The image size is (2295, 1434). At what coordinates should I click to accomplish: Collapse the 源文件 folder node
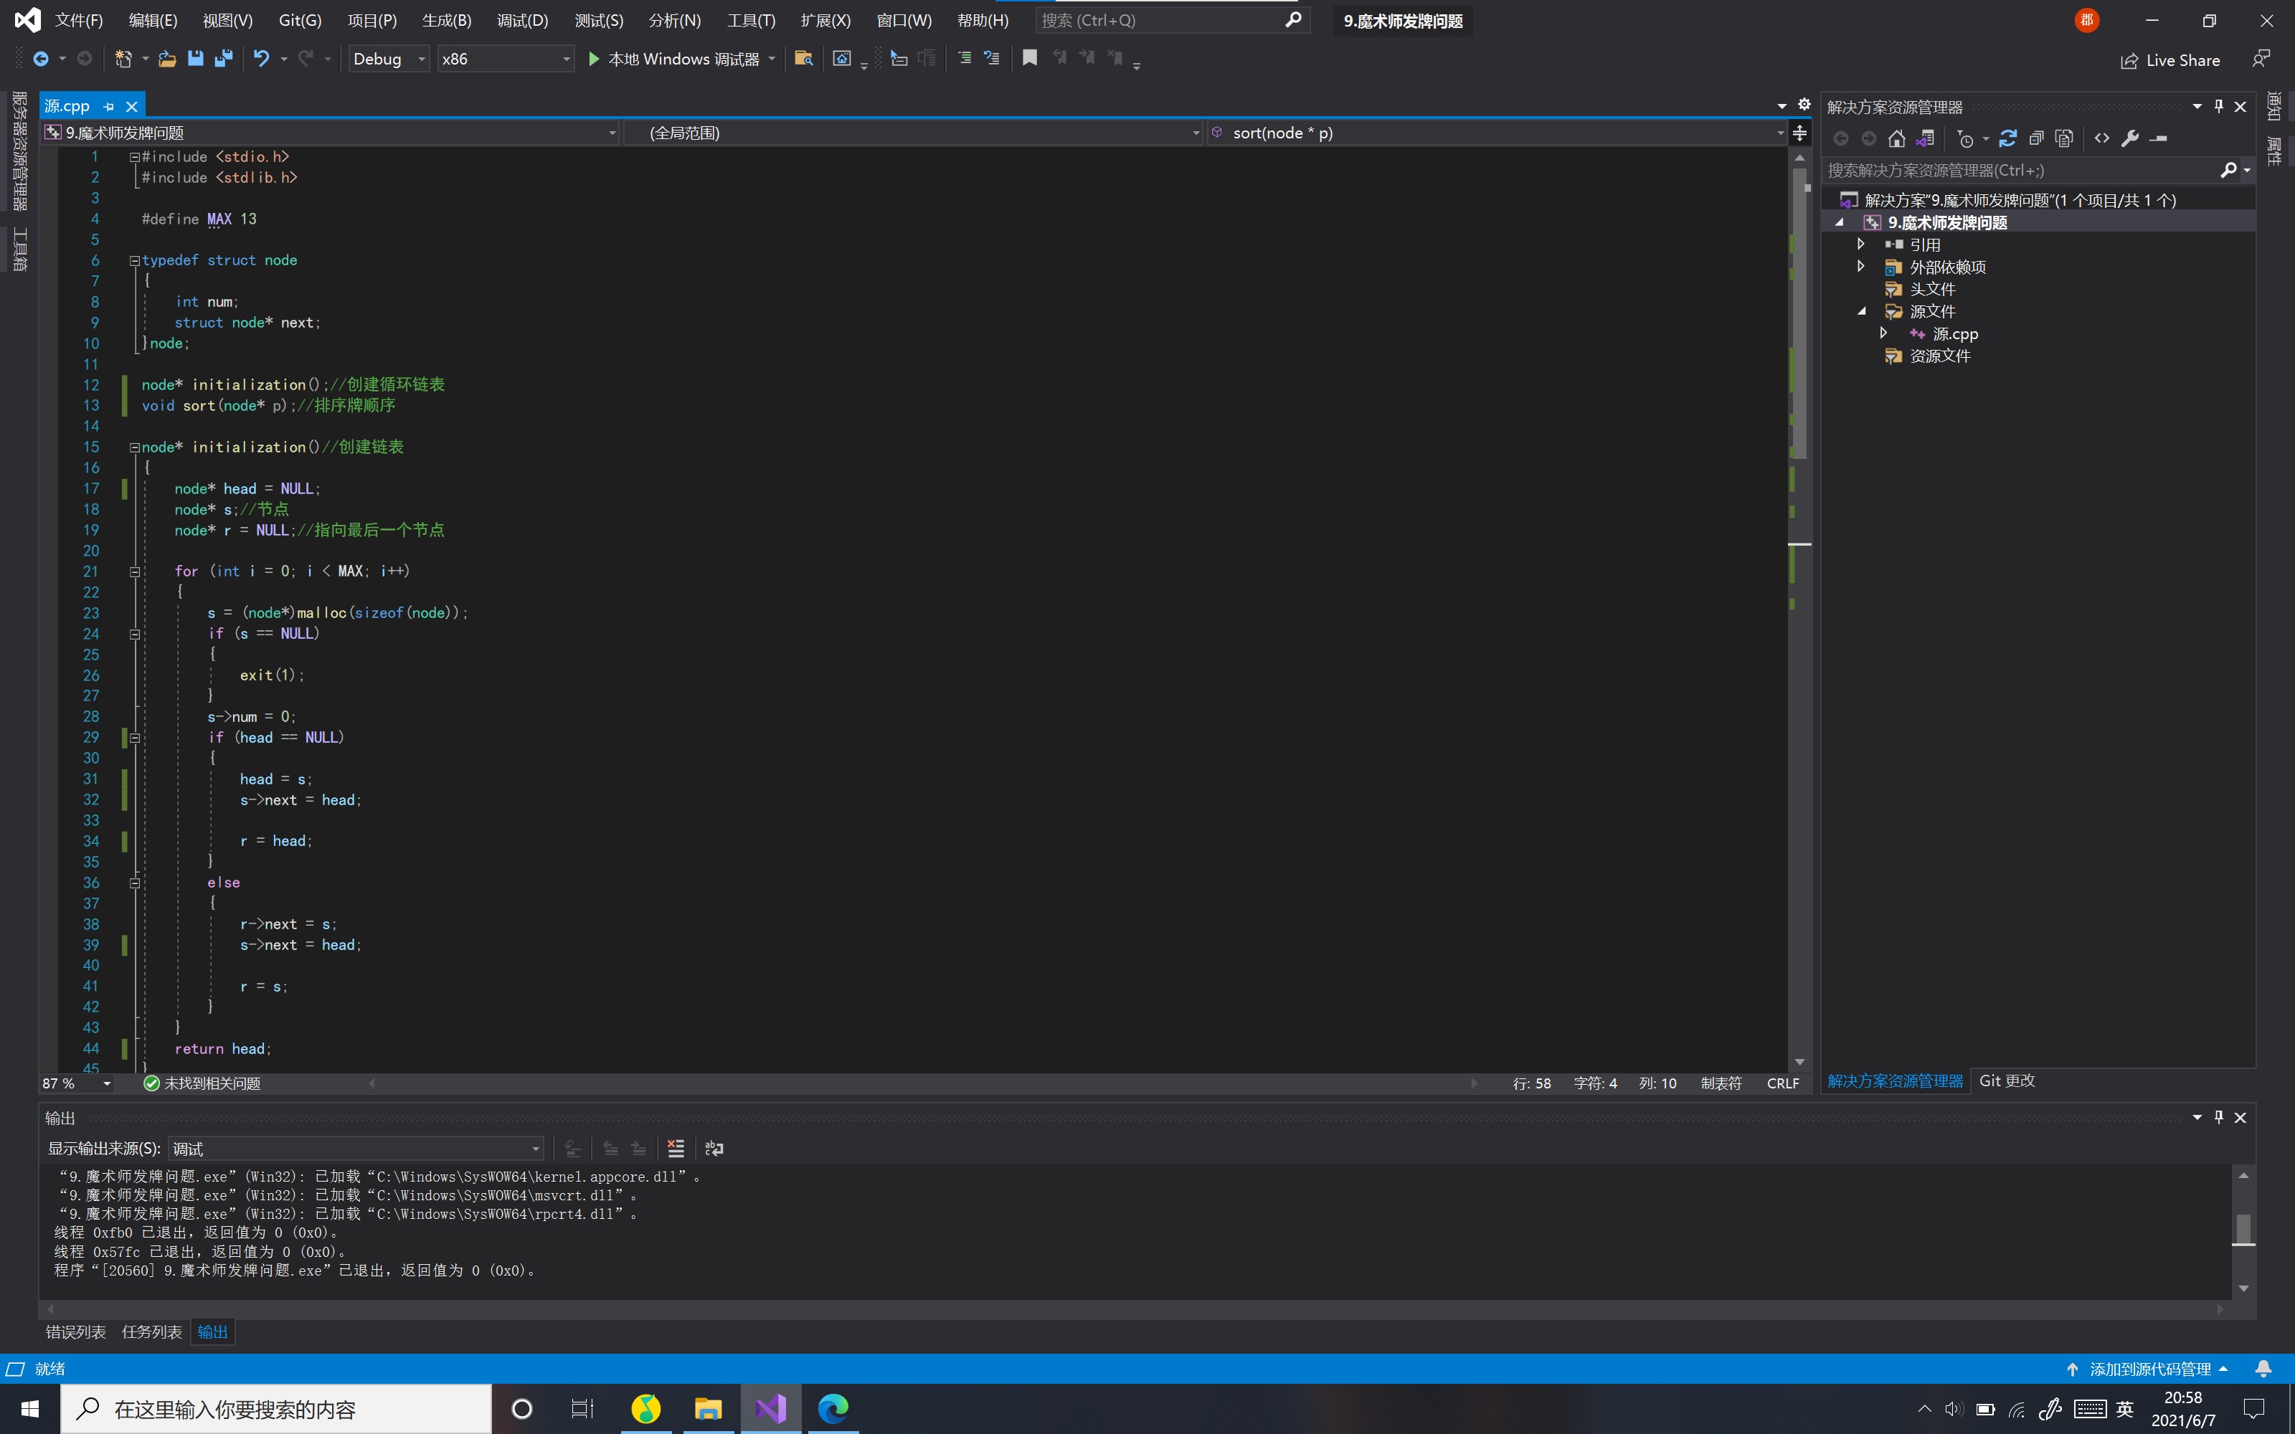[x=1860, y=311]
